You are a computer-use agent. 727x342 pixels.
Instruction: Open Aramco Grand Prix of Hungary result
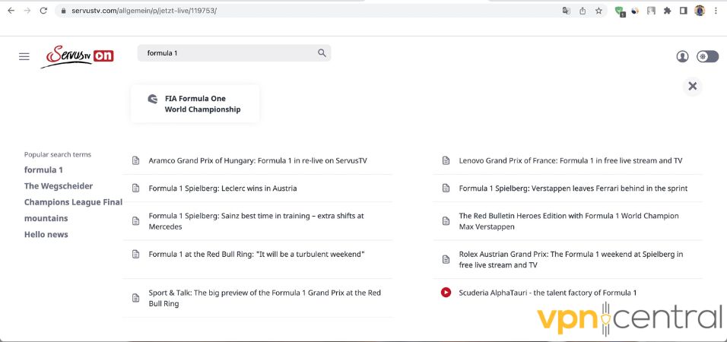[258, 161]
